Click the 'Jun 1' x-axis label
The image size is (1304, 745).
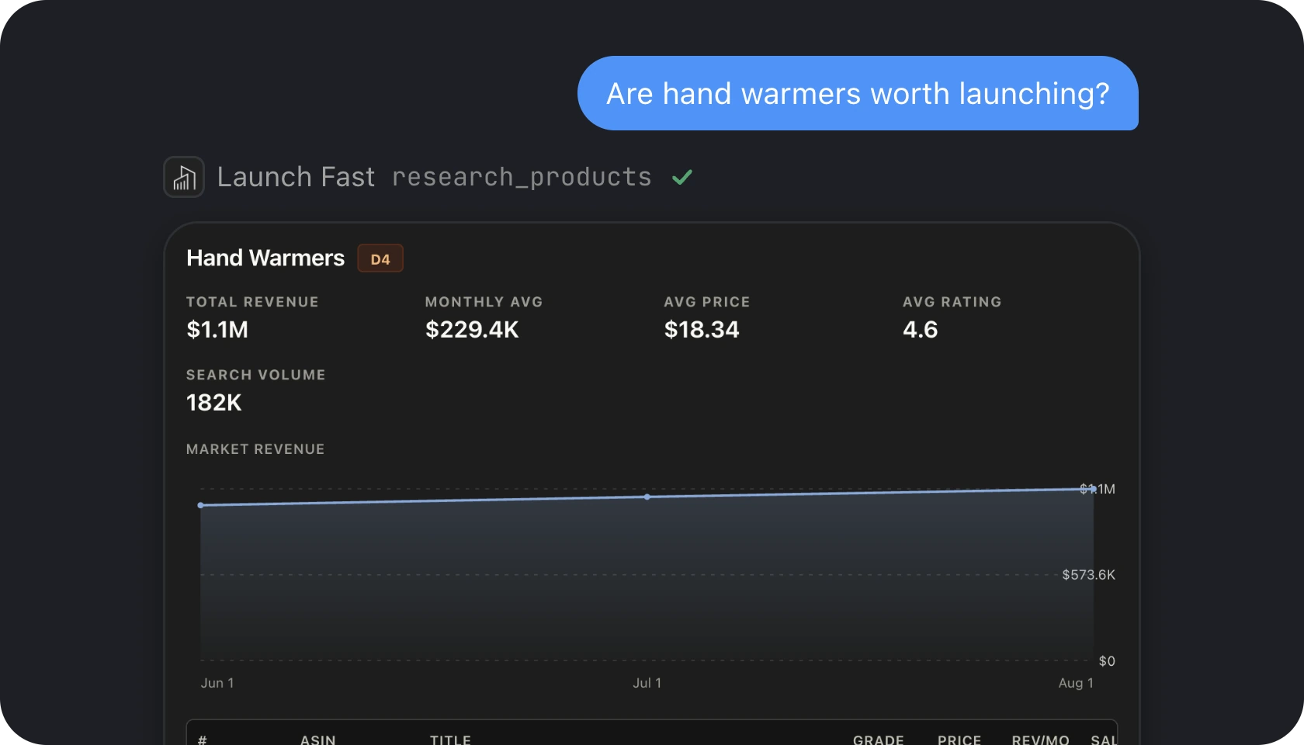[x=217, y=683]
